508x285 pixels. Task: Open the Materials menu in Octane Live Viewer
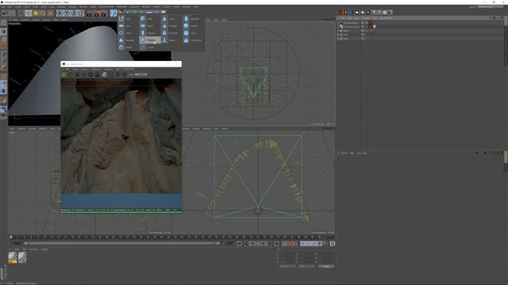pos(96,69)
